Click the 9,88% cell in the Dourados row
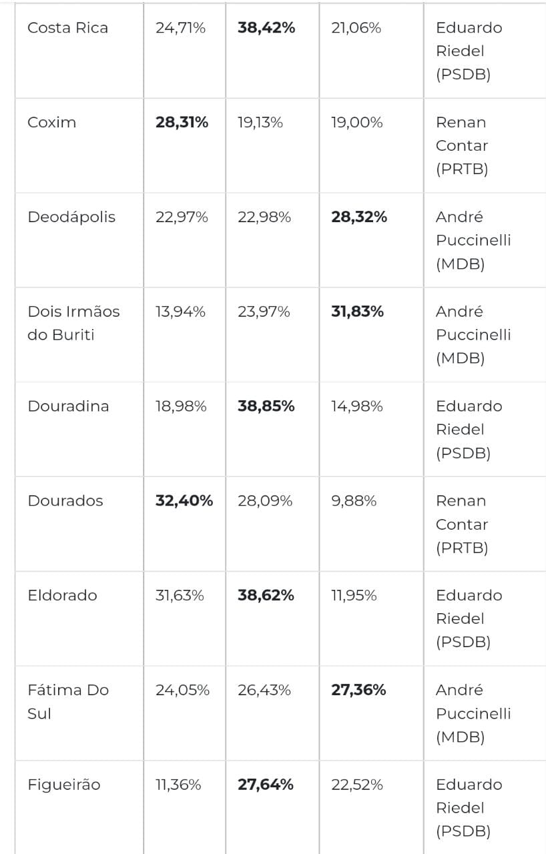Viewport: 546px width, 854px height. [354, 501]
